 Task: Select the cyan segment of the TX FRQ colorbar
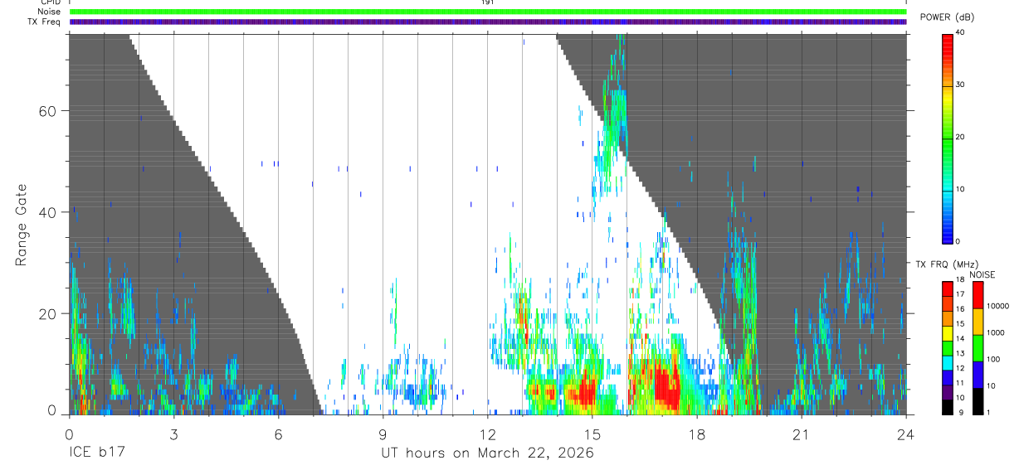(x=948, y=363)
